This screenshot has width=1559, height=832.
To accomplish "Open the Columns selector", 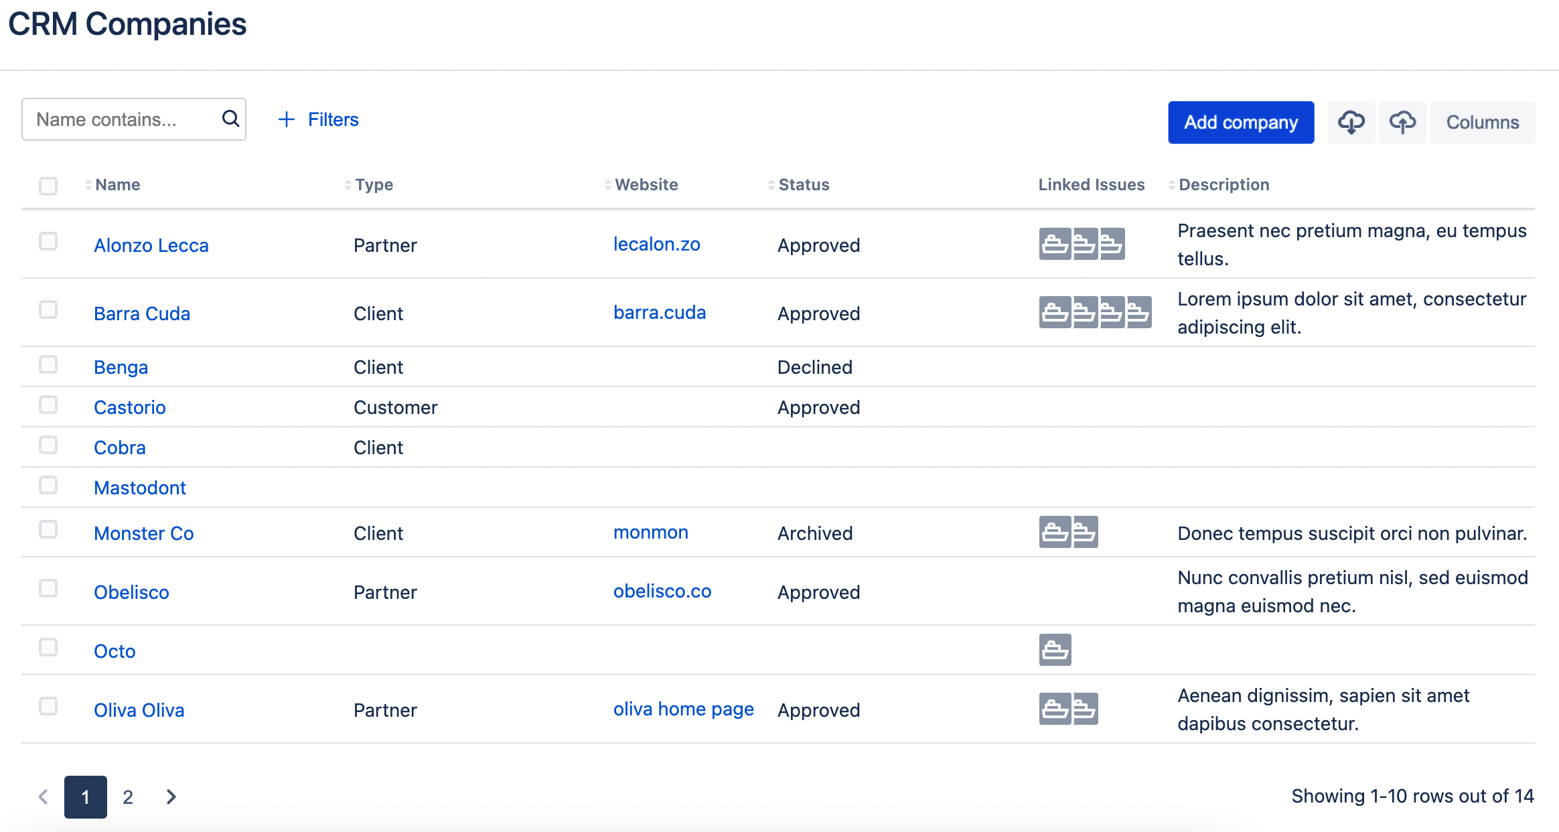I will click(x=1482, y=122).
